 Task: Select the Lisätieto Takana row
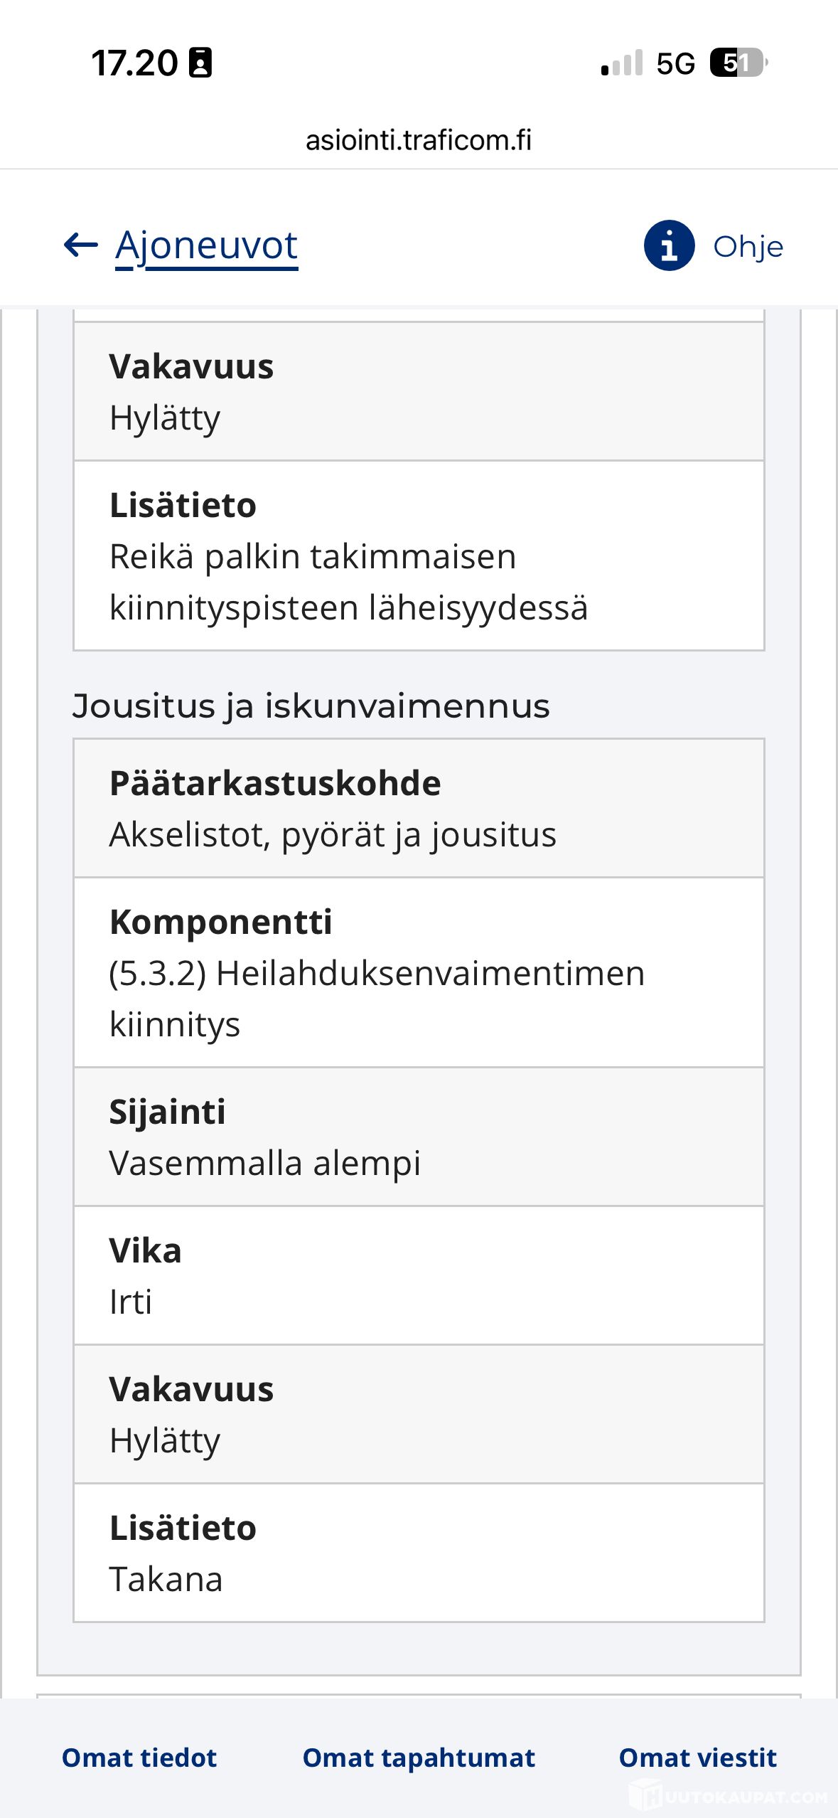click(x=419, y=1553)
